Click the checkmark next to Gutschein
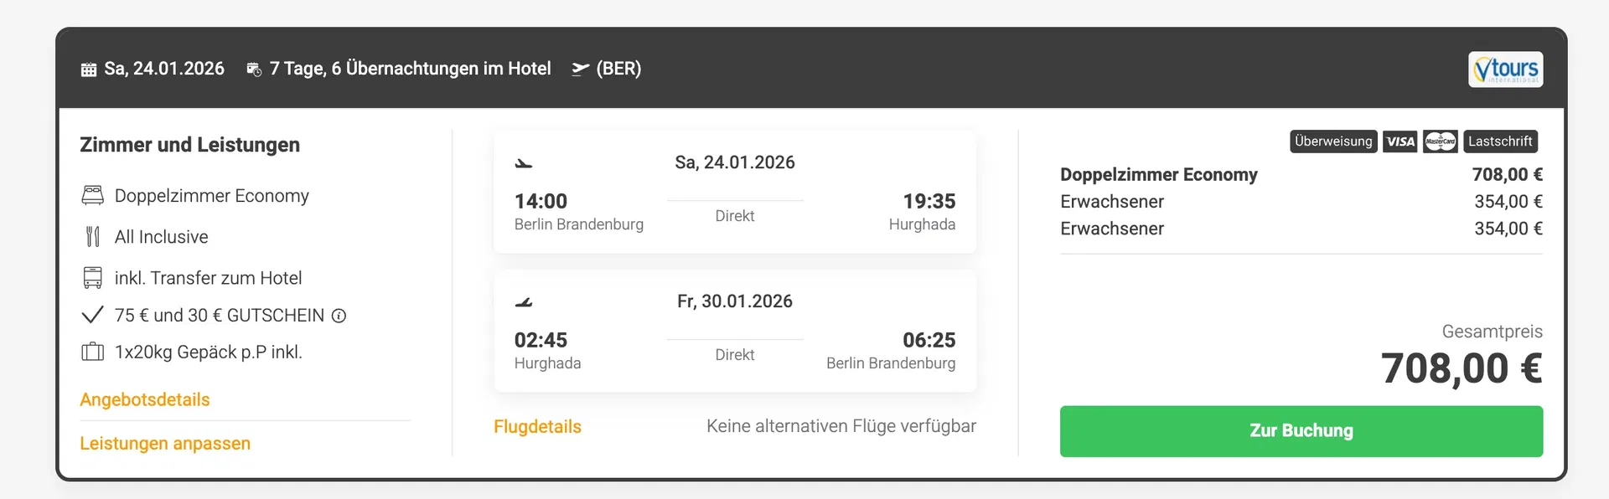The width and height of the screenshot is (1609, 499). tap(92, 315)
